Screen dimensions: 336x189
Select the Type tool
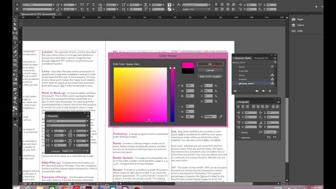15,43
